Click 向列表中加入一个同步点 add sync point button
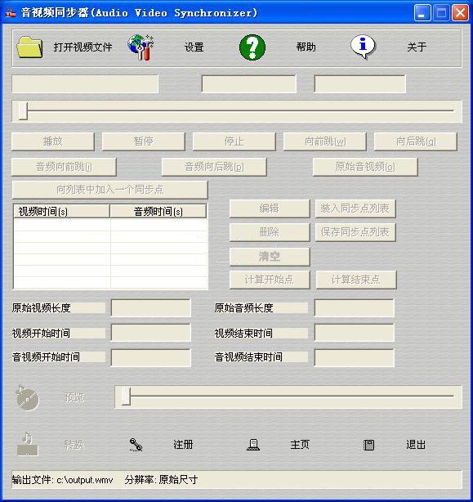473x502 pixels. coord(110,190)
